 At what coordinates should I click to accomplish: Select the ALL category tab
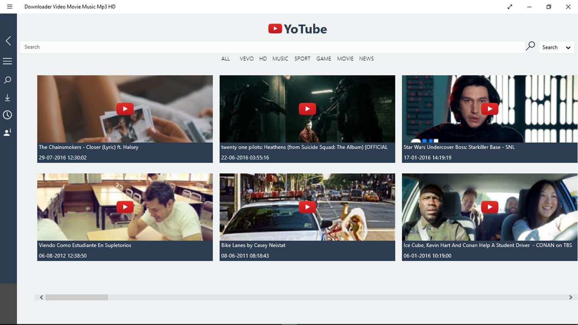point(226,59)
